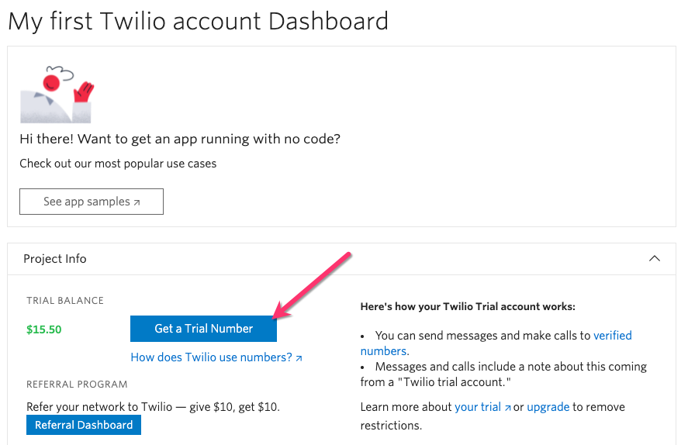Screen dimensions: 688x445
Task: Click external-link icon after your trial
Action: coord(508,408)
